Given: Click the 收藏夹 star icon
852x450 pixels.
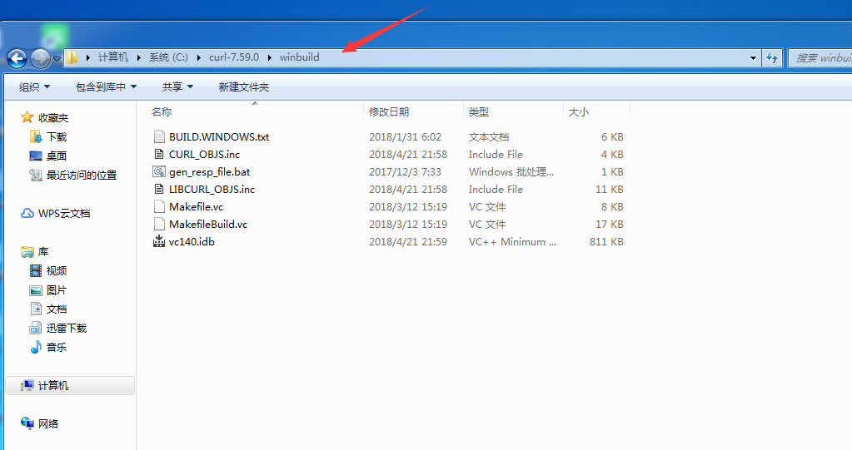Looking at the screenshot, I should point(27,117).
